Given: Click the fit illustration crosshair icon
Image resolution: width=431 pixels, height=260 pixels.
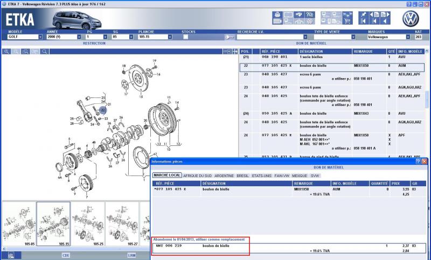Looking at the screenshot, I should 235,51.
